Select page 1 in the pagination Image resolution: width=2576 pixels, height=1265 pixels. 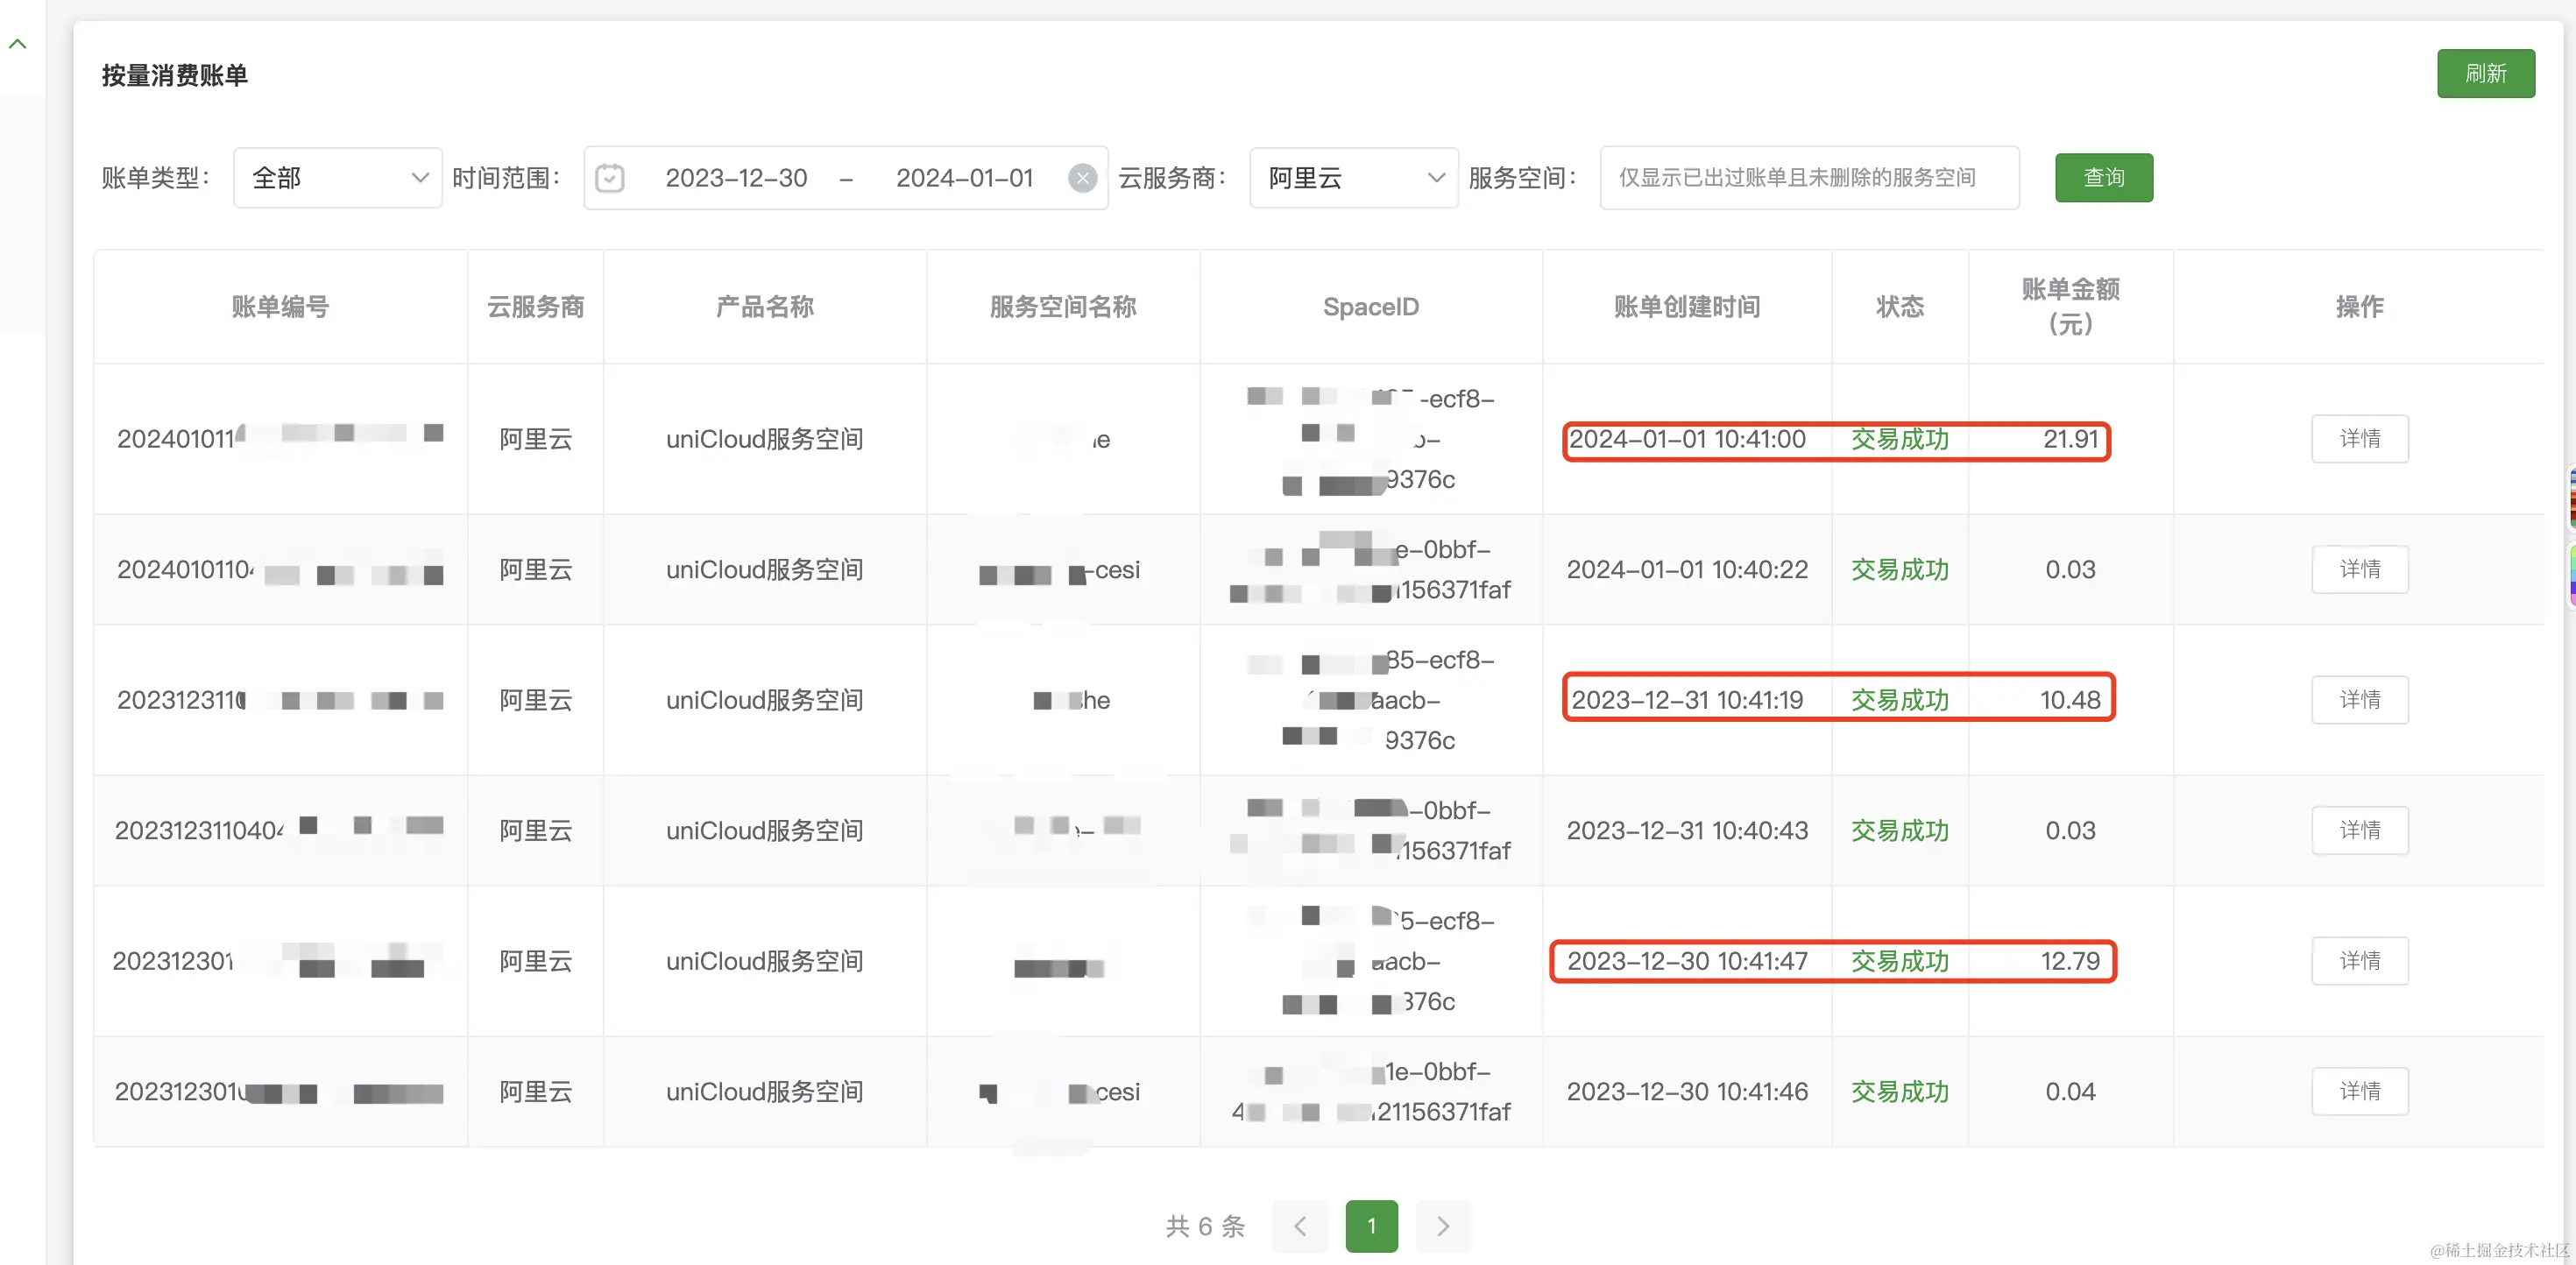pyautogui.click(x=1371, y=1226)
